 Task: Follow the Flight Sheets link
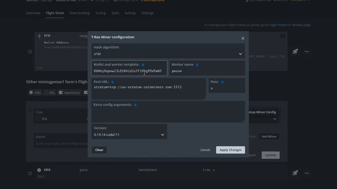[279, 25]
